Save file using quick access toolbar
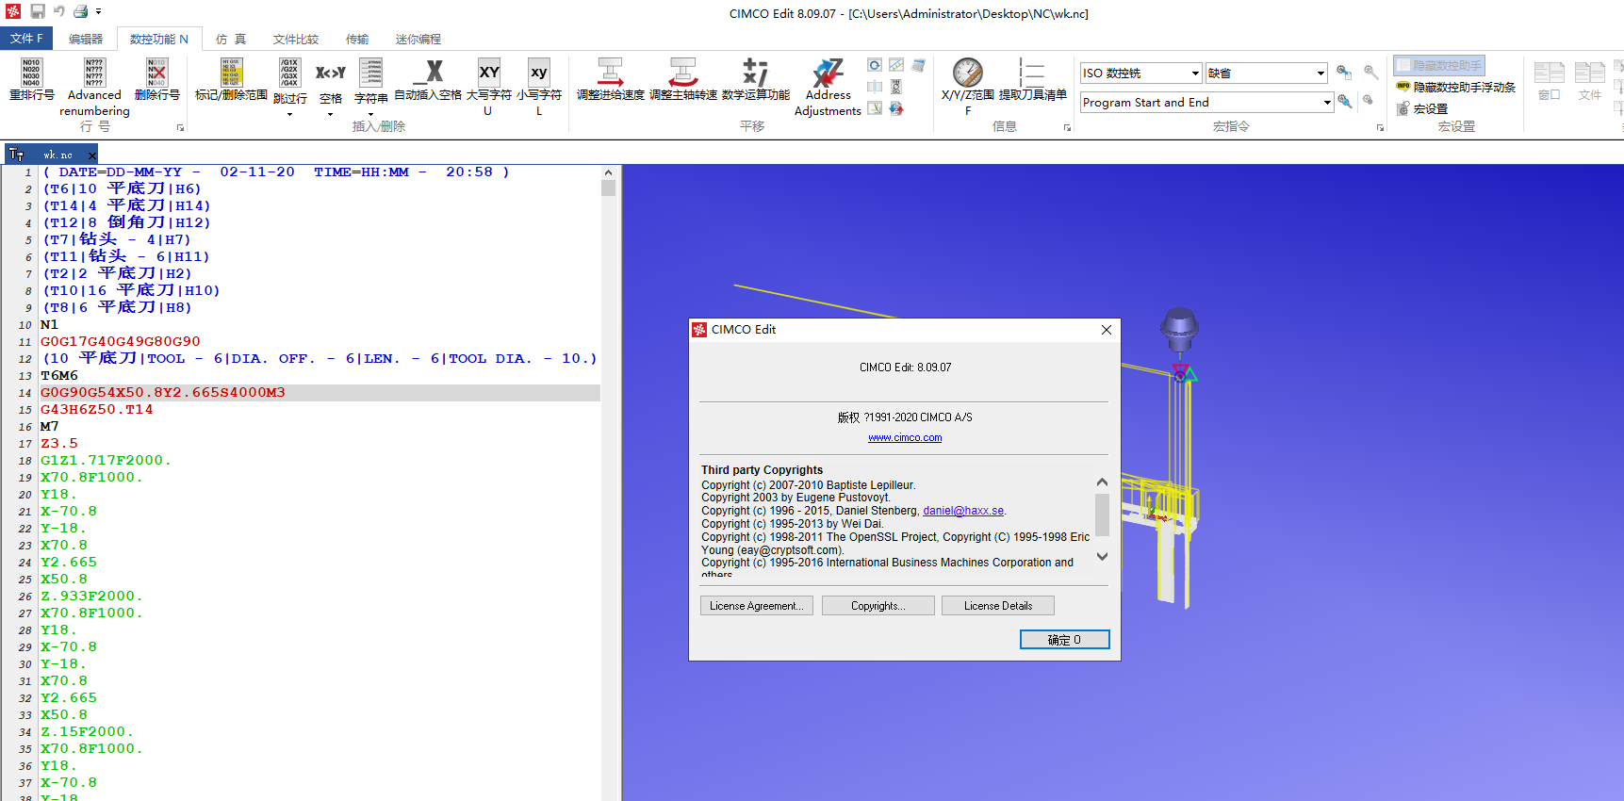Viewport: 1624px width, 801px height. coord(38,11)
